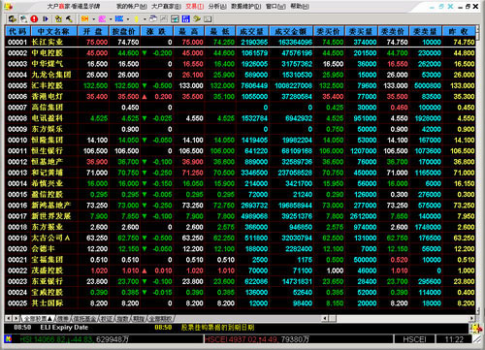The width and height of the screenshot is (485, 350).
Task: Select the 00005 汇丰控股 stock row
Action: point(241,85)
